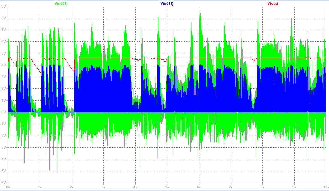
Task: Select the 2V vertical axis label
Action: coord(4,88)
